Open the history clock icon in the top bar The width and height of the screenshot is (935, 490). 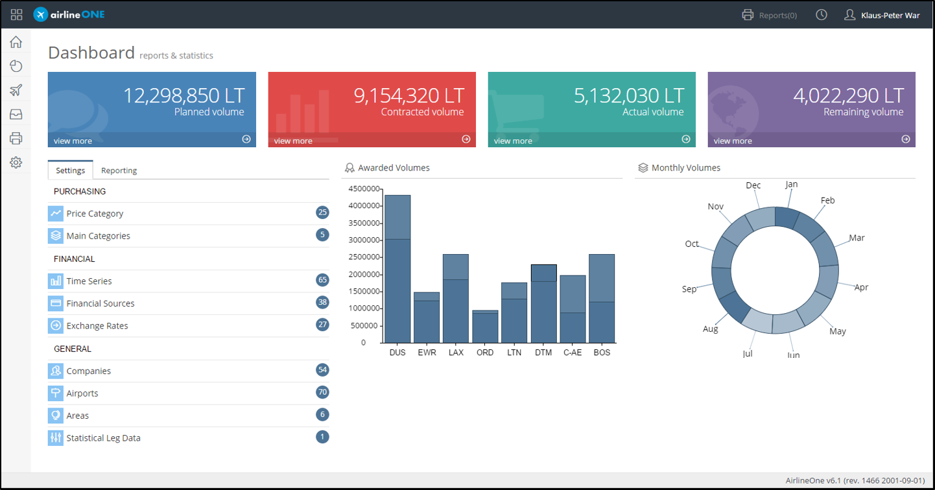821,14
